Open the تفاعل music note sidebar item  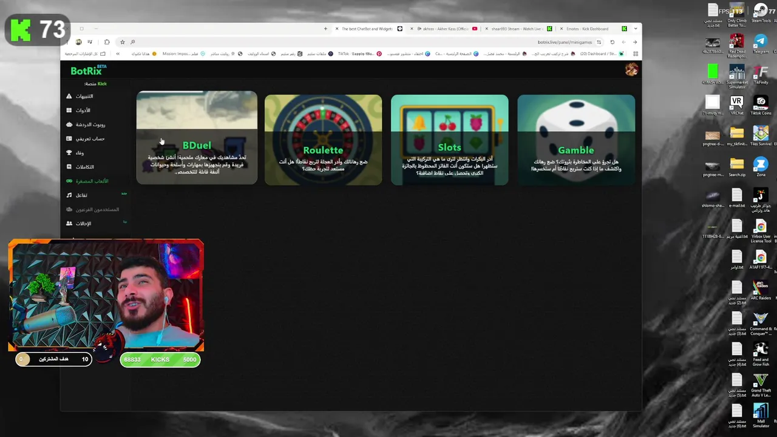click(76, 195)
